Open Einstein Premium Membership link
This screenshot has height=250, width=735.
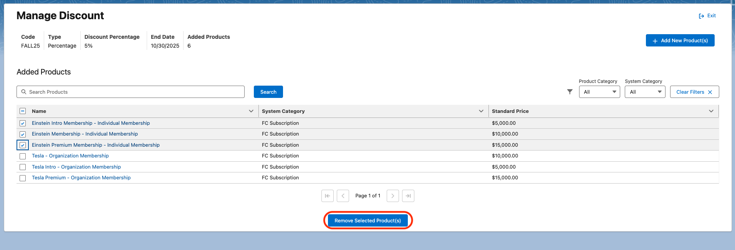tap(96, 145)
